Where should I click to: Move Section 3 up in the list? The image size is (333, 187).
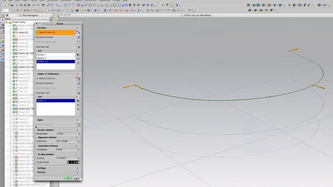[78, 59]
